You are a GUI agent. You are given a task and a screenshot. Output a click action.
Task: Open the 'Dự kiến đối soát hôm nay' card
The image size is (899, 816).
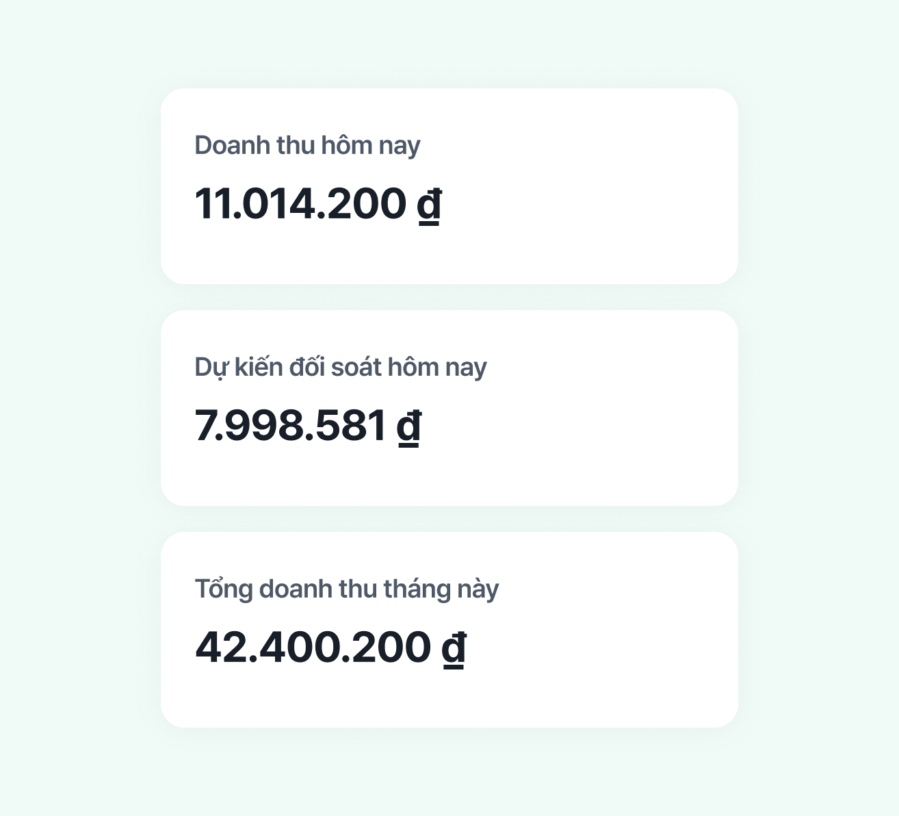450,408
